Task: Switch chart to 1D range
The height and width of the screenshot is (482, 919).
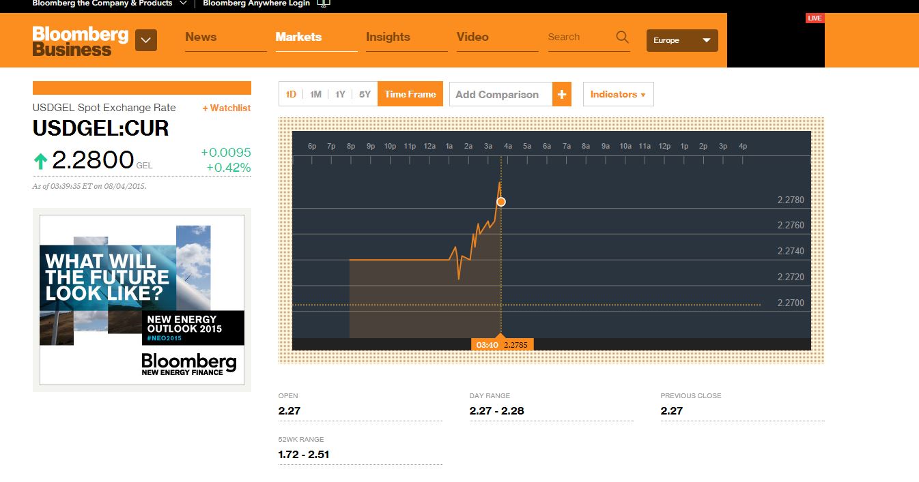Action: 291,95
